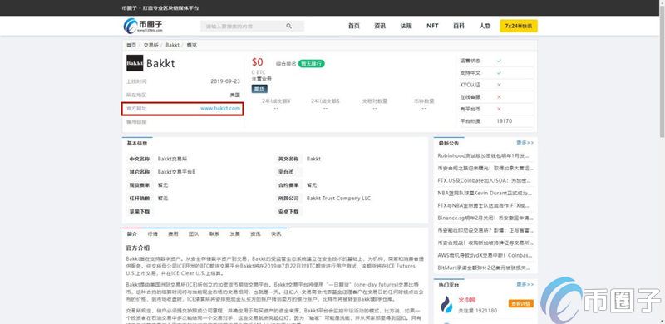The image size is (665, 324).
Task: Click the 火币网 platform name
Action: point(467,300)
